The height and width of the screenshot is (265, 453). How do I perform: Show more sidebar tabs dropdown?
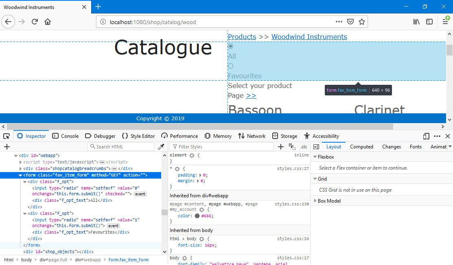[x=450, y=147]
